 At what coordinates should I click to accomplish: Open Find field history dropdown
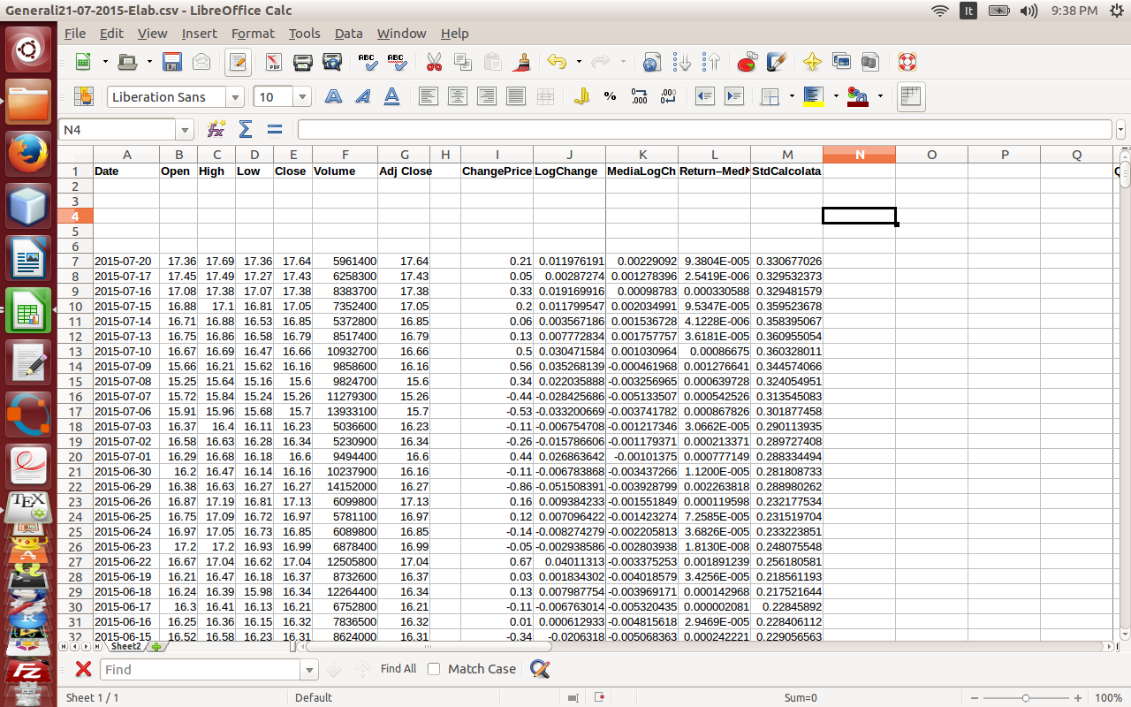(309, 670)
